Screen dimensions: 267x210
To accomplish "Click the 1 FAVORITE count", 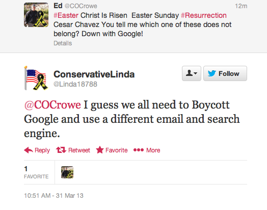I will click(36, 172).
